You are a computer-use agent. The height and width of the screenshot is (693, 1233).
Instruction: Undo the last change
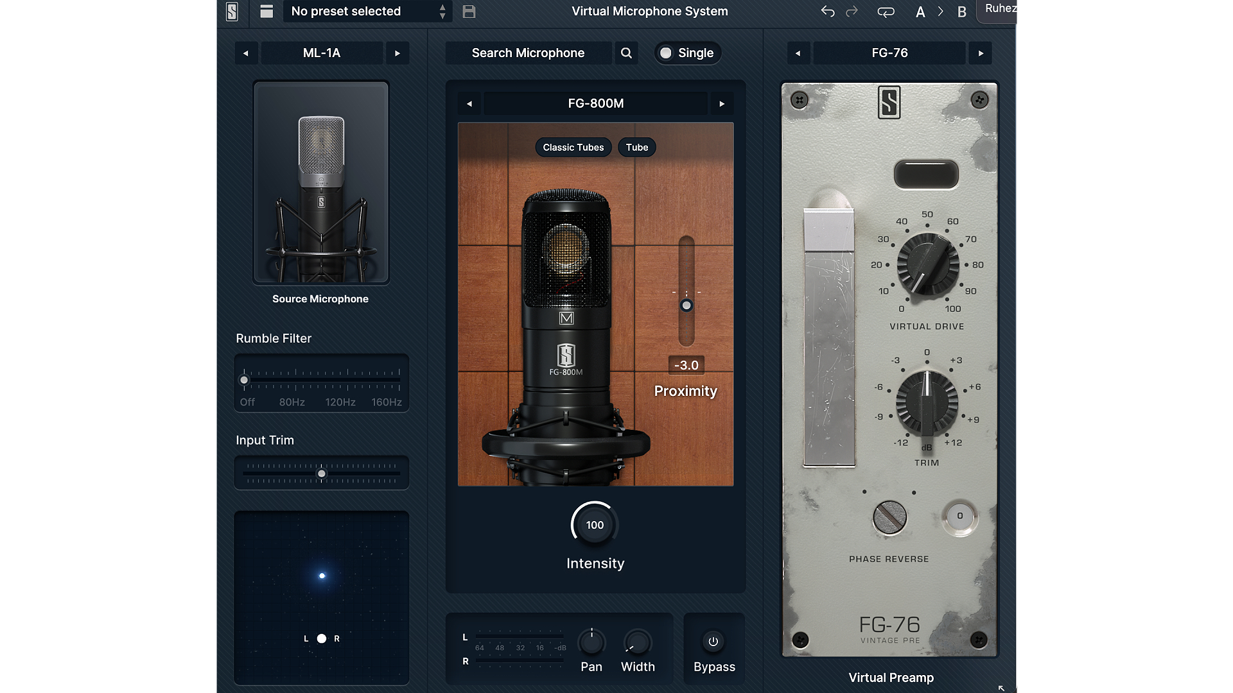(828, 12)
